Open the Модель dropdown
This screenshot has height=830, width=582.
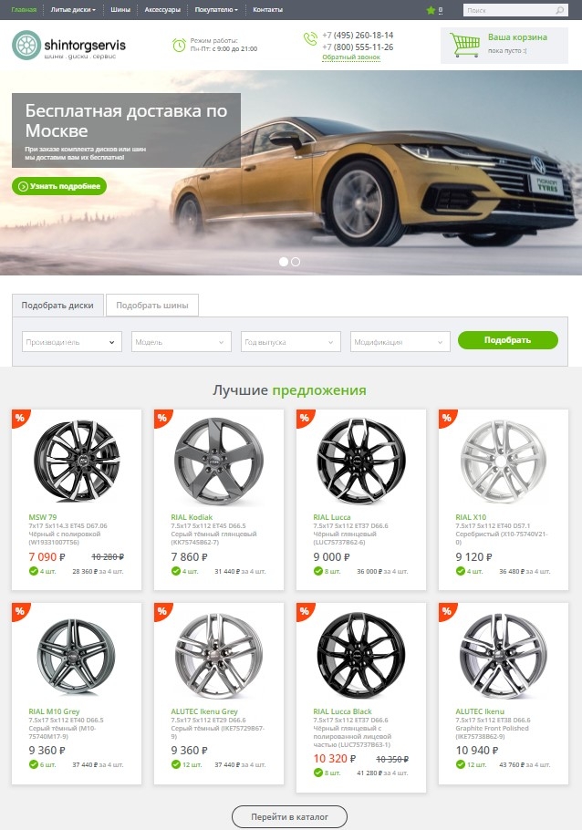point(182,342)
